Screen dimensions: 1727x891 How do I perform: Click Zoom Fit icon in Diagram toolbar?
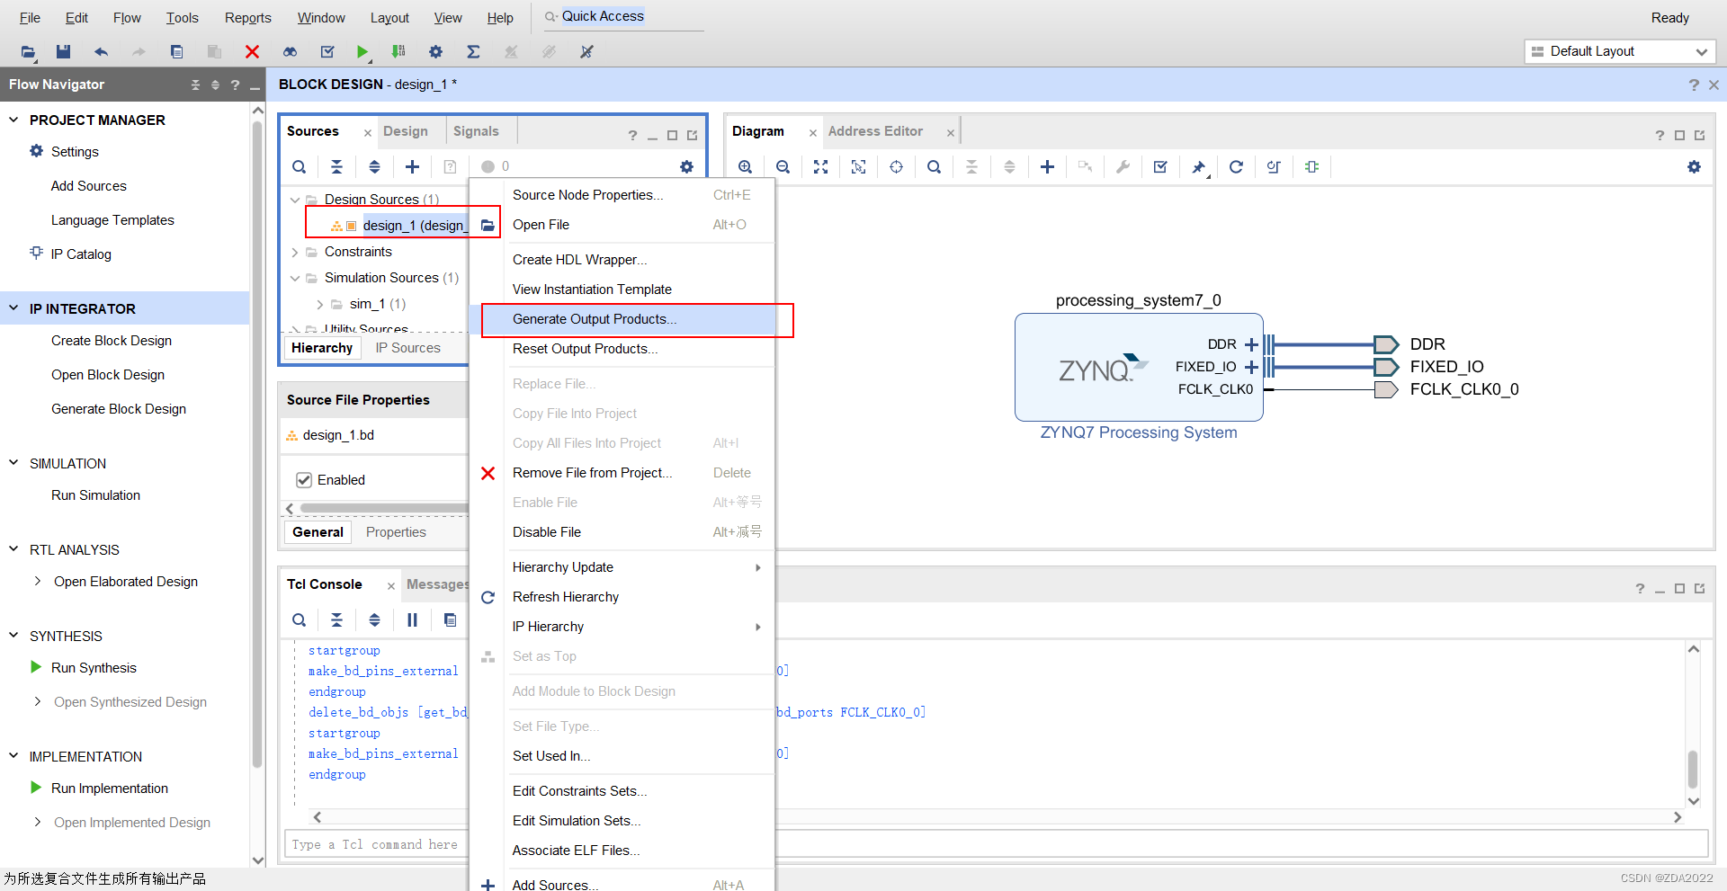pos(820,166)
